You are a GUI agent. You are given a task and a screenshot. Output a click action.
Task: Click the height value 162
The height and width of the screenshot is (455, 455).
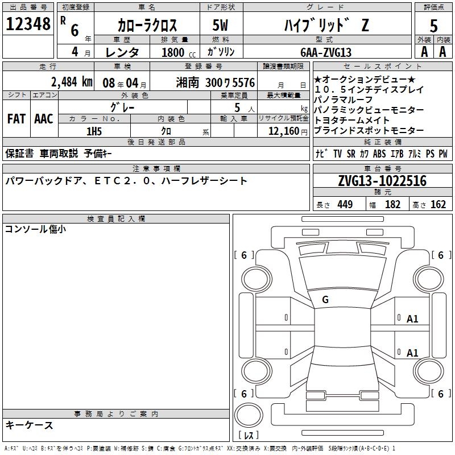click(x=438, y=204)
